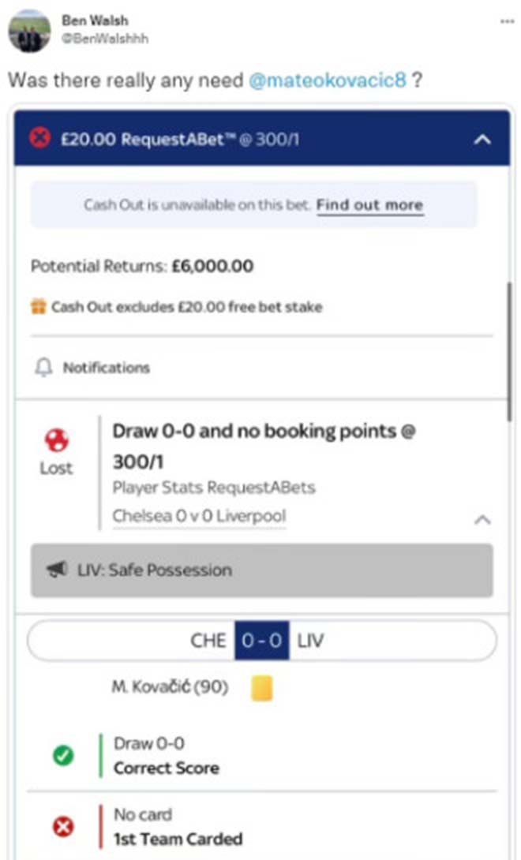Open the Find out more link
The height and width of the screenshot is (860, 521).
(x=369, y=205)
